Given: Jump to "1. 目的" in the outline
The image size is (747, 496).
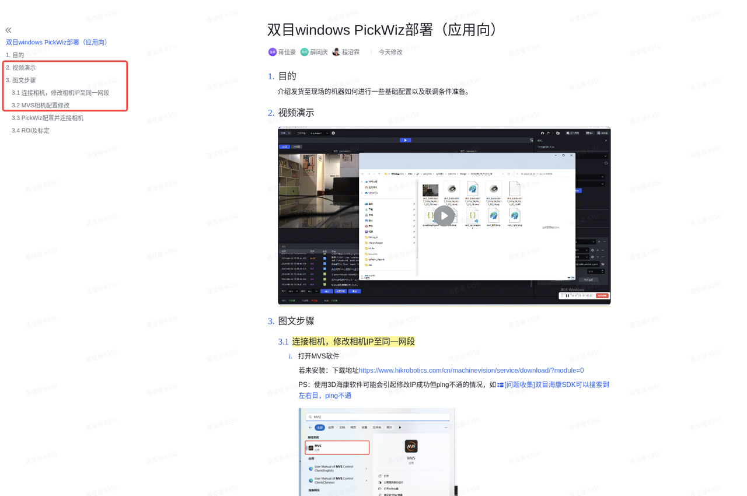Looking at the screenshot, I should pos(15,55).
